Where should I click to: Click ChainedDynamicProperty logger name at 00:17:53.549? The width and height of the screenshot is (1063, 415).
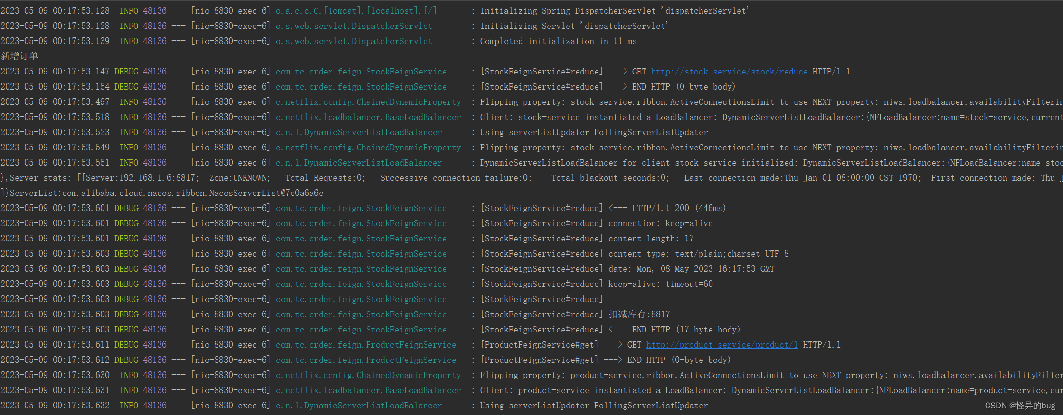pyautogui.click(x=368, y=148)
